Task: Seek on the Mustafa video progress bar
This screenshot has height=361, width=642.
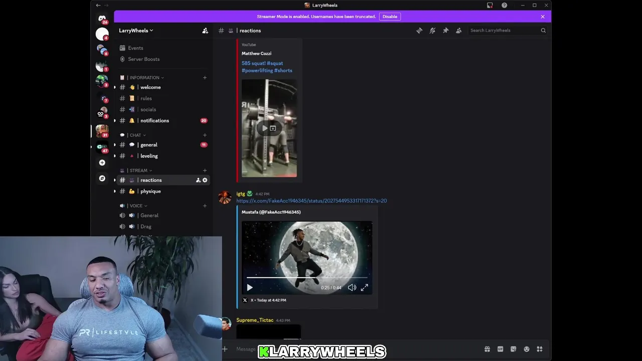Action: 307,277
